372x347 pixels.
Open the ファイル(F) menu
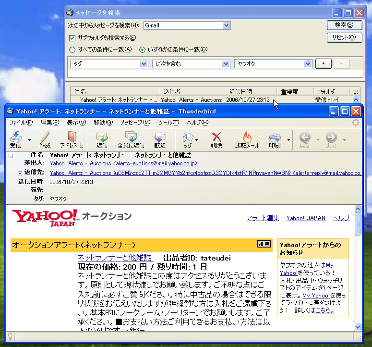pyautogui.click(x=21, y=123)
